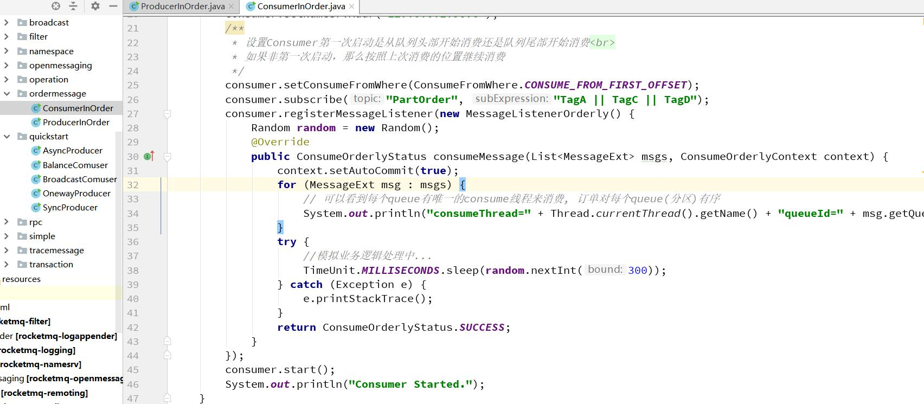The height and width of the screenshot is (404, 924).
Task: Expand the transaction folder
Action: pyautogui.click(x=7, y=265)
